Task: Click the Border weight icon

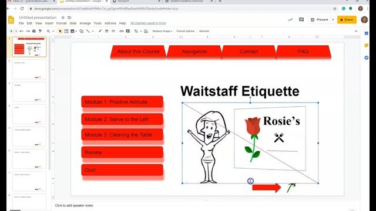Action: pos(106,31)
